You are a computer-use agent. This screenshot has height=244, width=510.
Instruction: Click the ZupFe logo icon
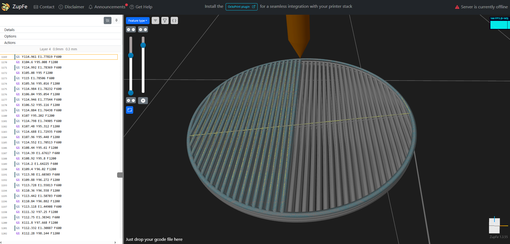5,7
